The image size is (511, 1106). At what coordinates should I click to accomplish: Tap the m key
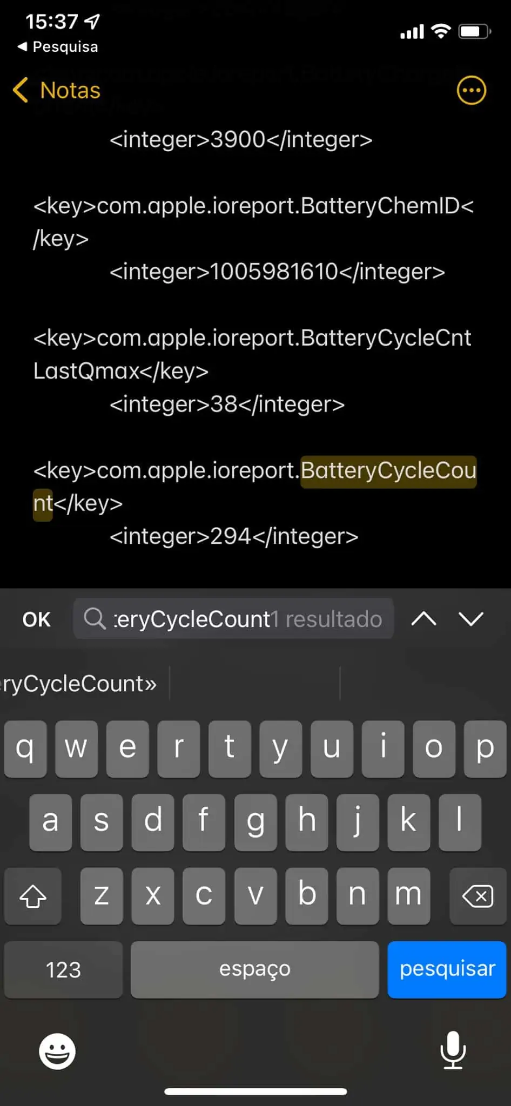pyautogui.click(x=408, y=896)
